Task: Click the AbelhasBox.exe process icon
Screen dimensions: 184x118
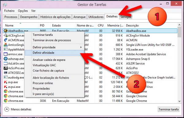Action: pos(6,31)
